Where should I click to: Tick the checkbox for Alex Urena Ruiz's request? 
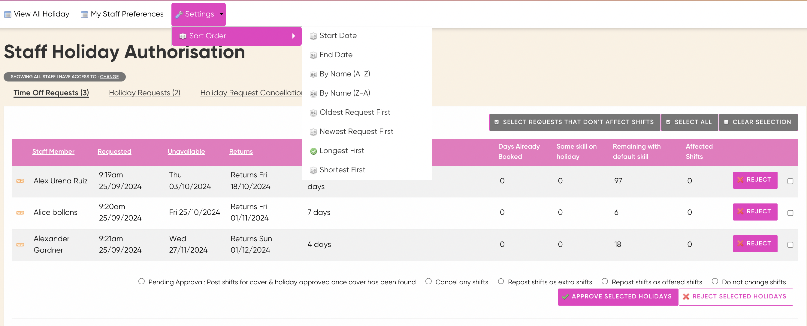pyautogui.click(x=790, y=181)
